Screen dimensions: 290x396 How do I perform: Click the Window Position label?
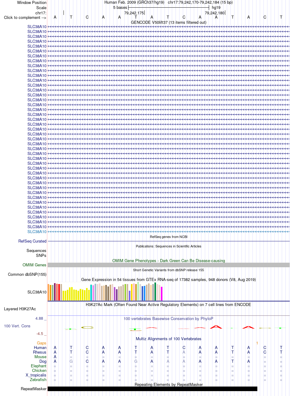tap(32, 2)
